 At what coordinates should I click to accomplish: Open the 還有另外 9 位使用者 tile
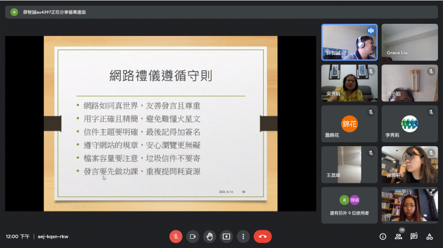[x=349, y=205]
